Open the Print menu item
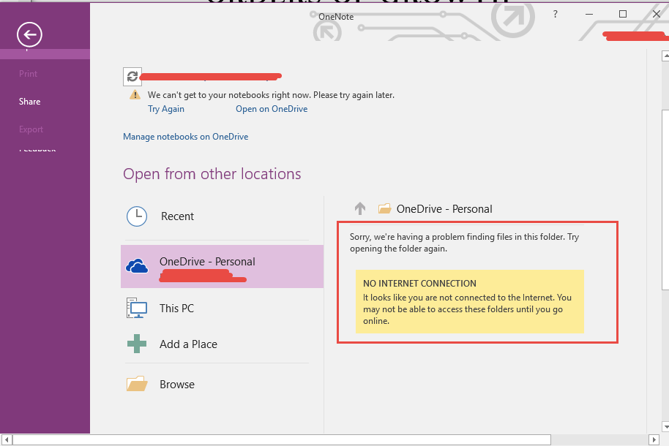Screen dimensions: 669x446 pyautogui.click(x=28, y=74)
